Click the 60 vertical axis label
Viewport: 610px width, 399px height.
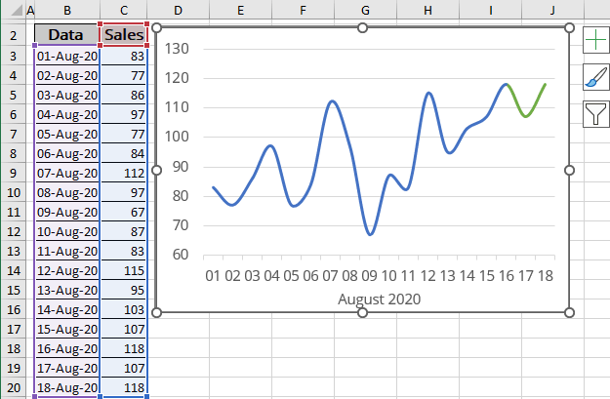click(x=181, y=255)
